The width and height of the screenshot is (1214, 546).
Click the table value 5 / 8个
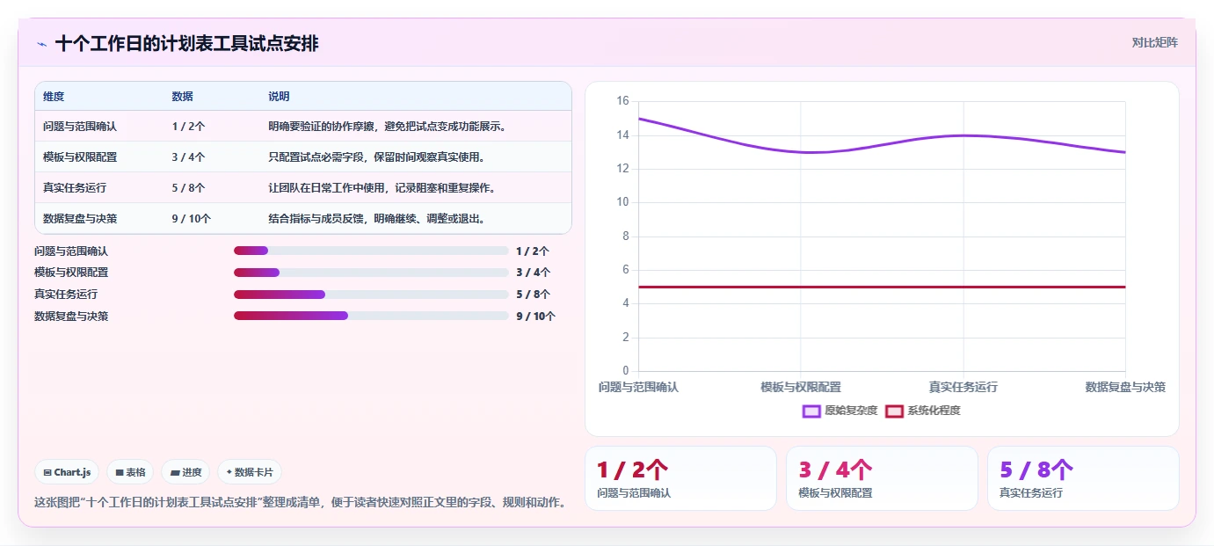(x=189, y=188)
